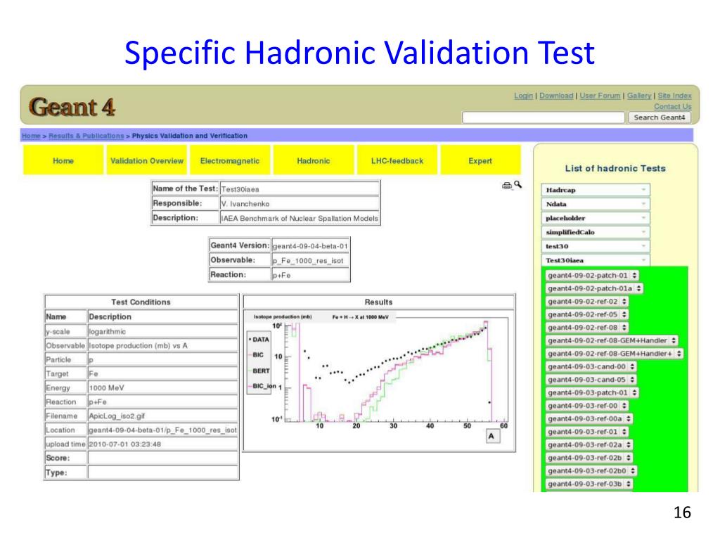Click the logarithmic y-scale cell

(162, 332)
